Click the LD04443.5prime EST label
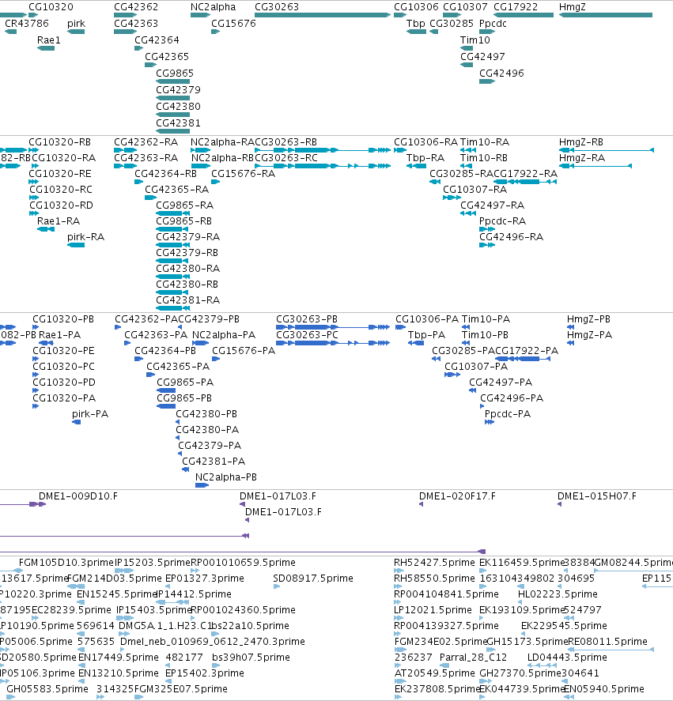The image size is (673, 701). pyautogui.click(x=567, y=658)
